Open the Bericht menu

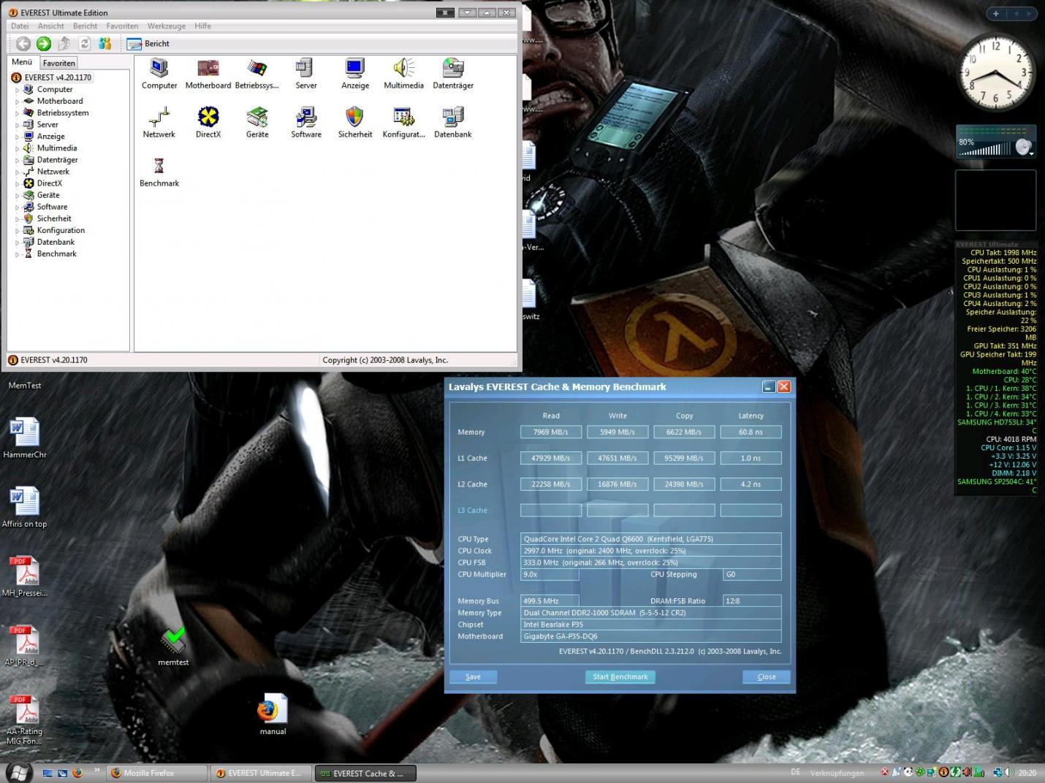point(85,26)
